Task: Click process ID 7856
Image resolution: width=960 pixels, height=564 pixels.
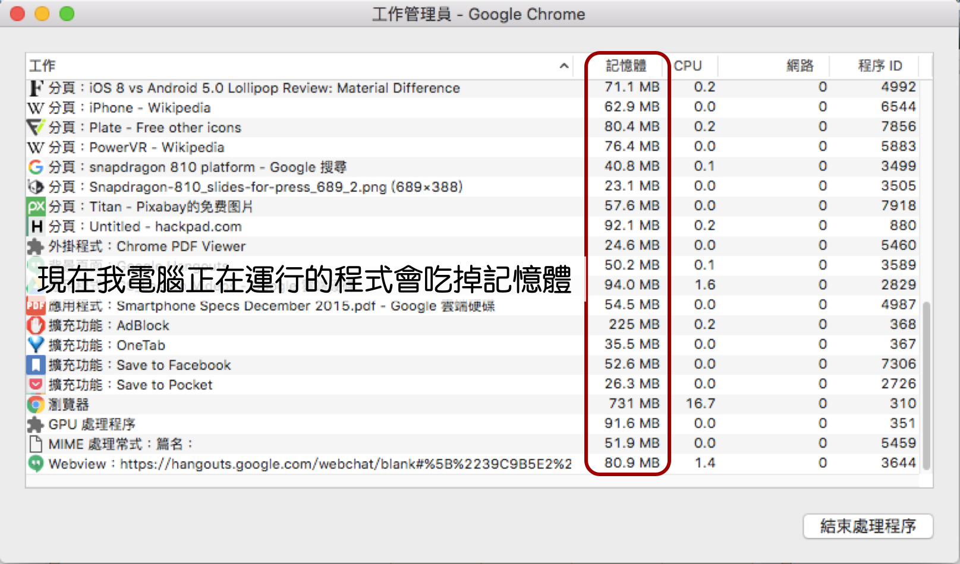Action: pyautogui.click(x=898, y=127)
